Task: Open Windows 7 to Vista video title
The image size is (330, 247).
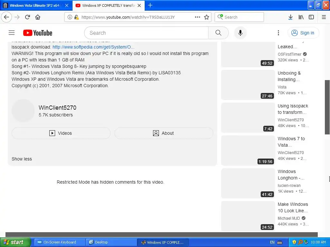Action: click(291, 142)
